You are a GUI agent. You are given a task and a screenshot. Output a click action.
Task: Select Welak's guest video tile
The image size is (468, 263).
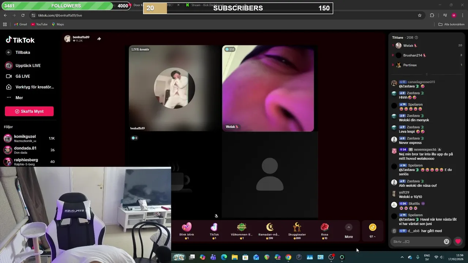[x=268, y=88]
